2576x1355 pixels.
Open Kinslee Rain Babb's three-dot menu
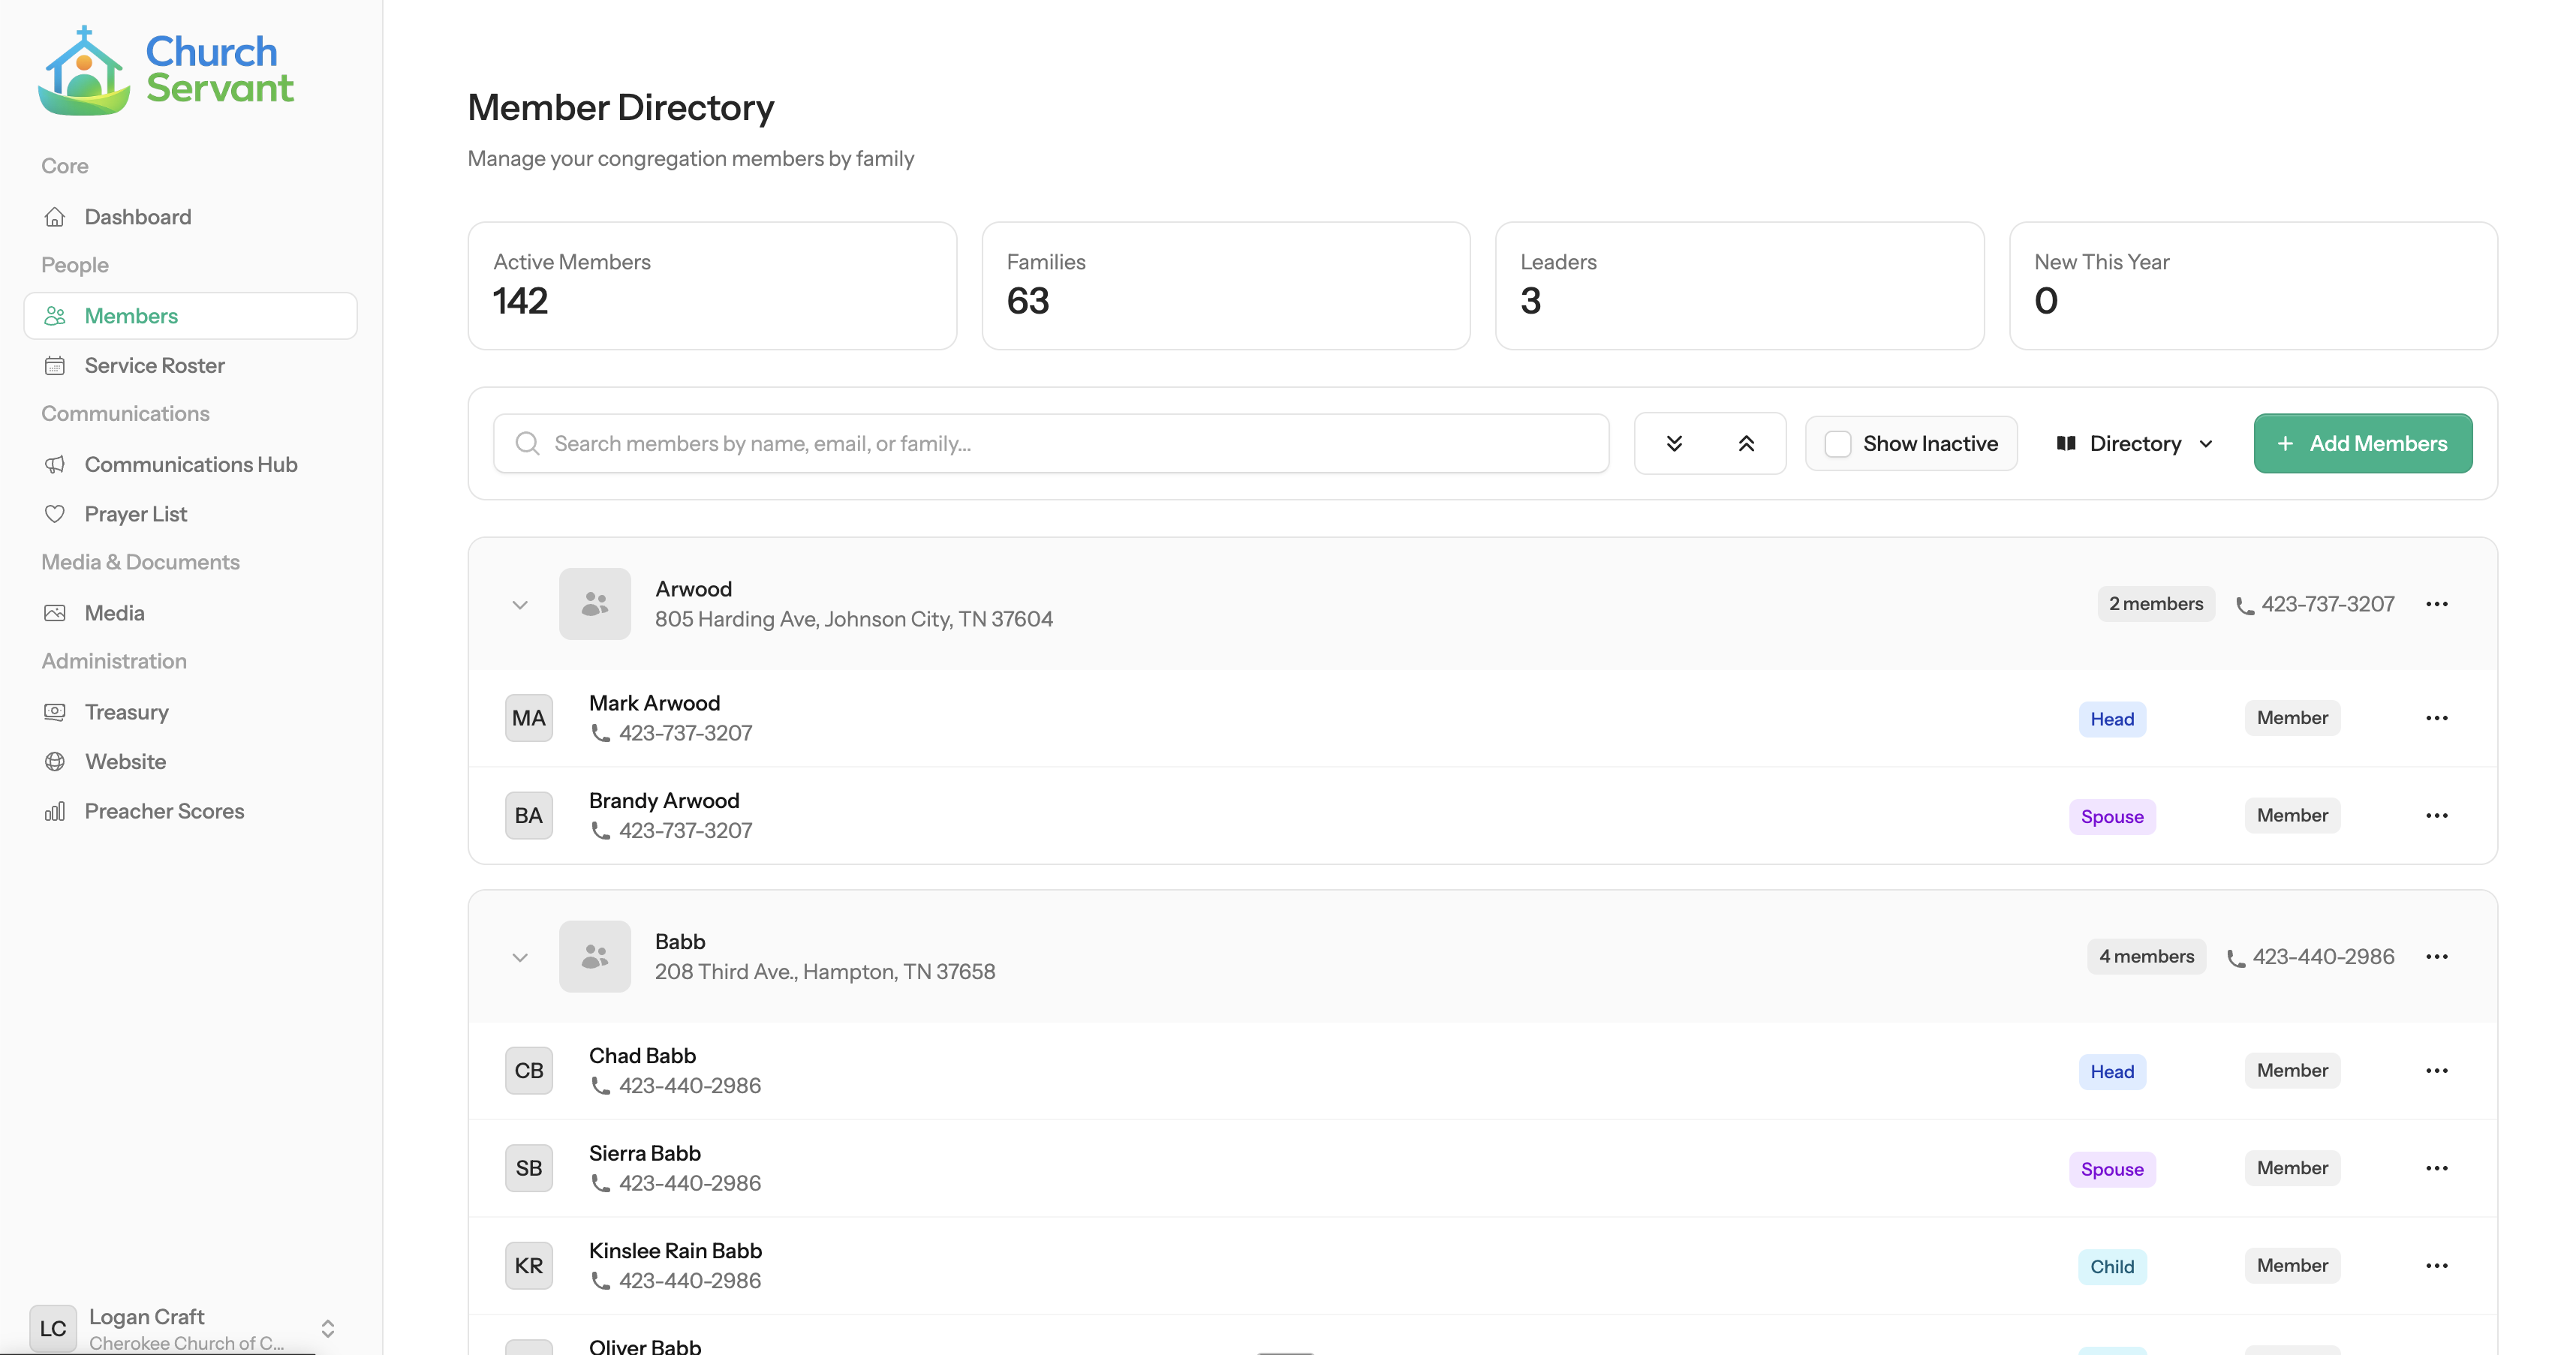pyautogui.click(x=2436, y=1266)
